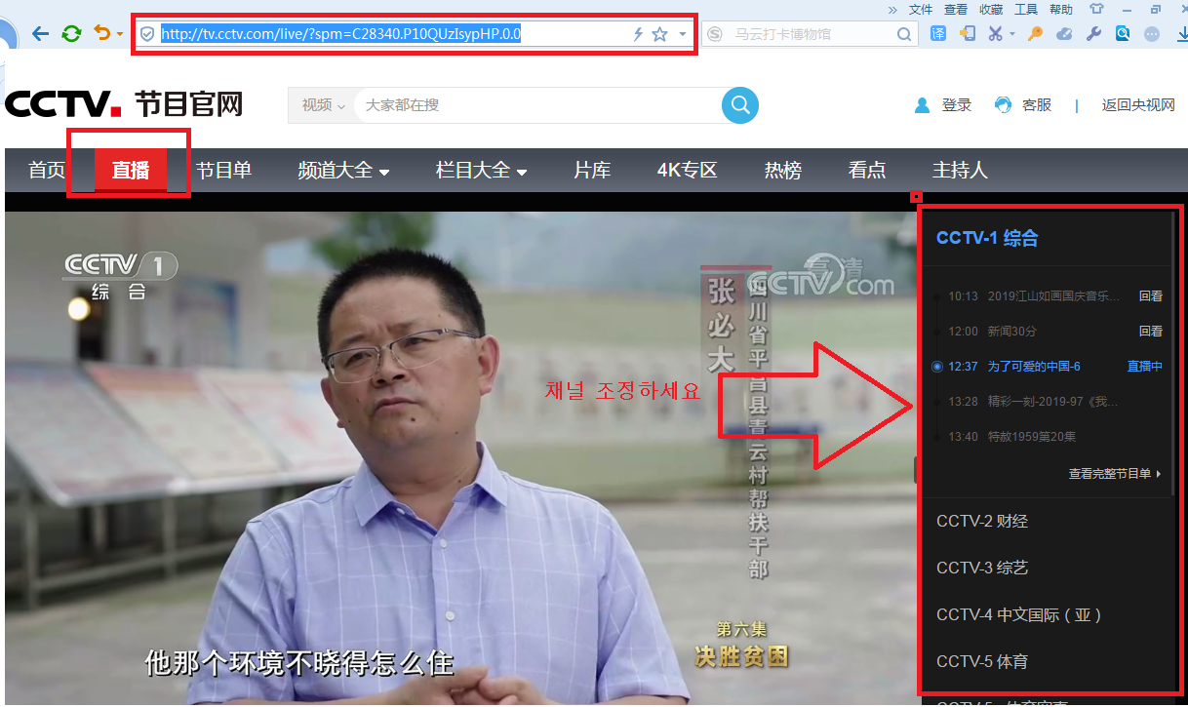Click the wrench tools icon
1188x707 pixels.
(1093, 34)
